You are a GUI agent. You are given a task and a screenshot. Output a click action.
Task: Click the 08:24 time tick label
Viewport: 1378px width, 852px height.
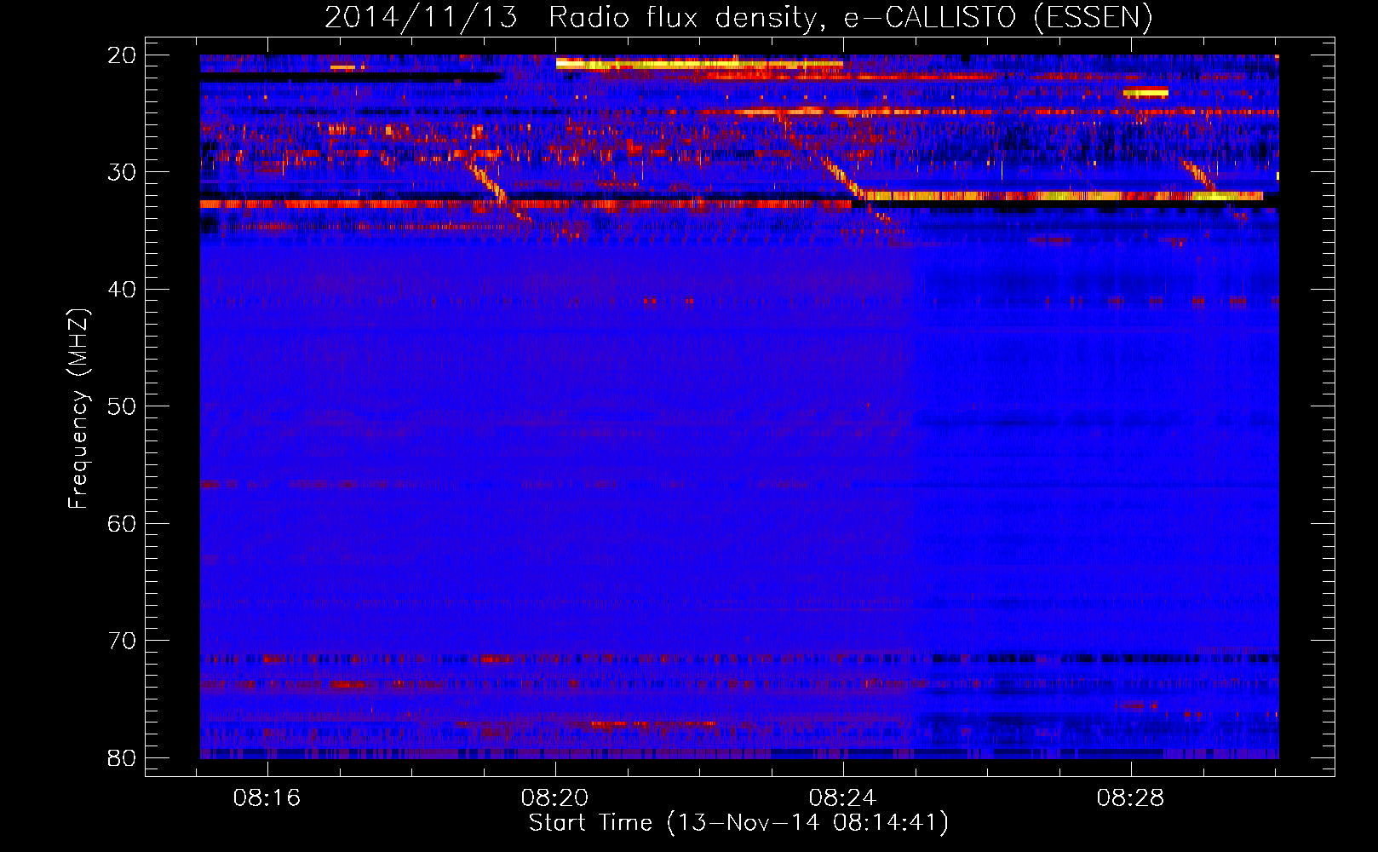click(843, 798)
